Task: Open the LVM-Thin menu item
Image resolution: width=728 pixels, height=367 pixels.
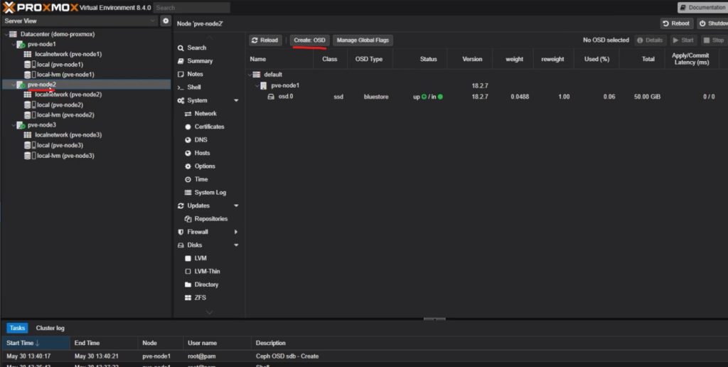Action: [207, 271]
